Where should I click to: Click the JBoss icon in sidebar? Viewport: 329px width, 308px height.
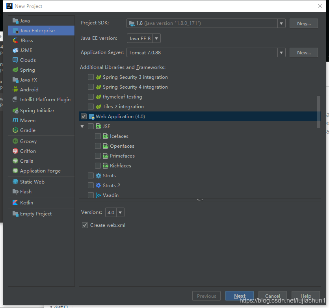15,40
